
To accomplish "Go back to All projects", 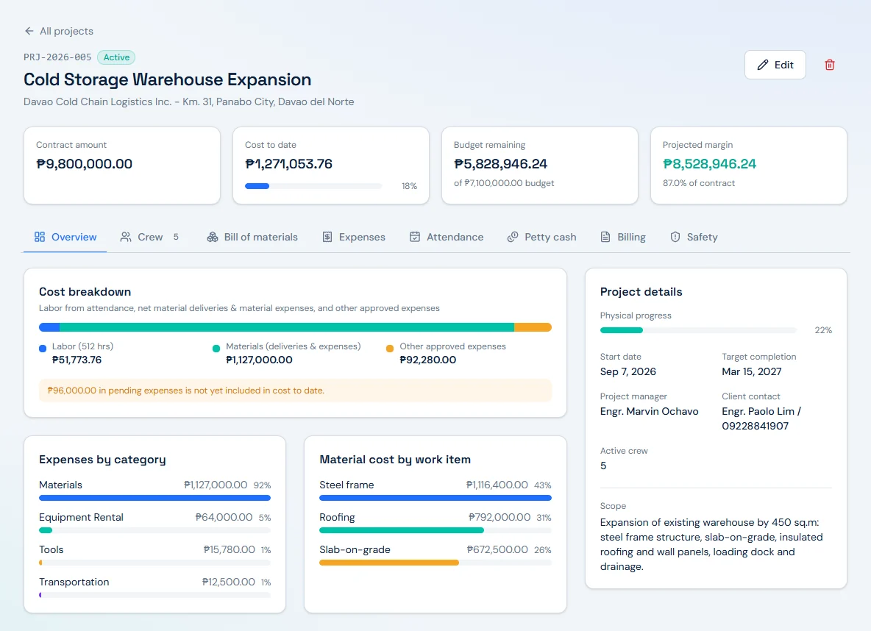I will 59,31.
